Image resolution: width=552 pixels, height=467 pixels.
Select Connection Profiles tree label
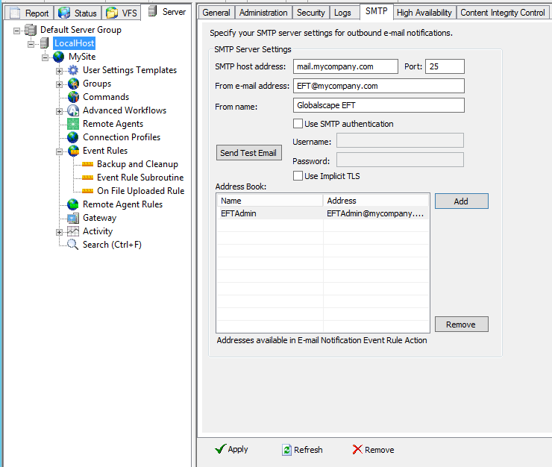(x=122, y=137)
